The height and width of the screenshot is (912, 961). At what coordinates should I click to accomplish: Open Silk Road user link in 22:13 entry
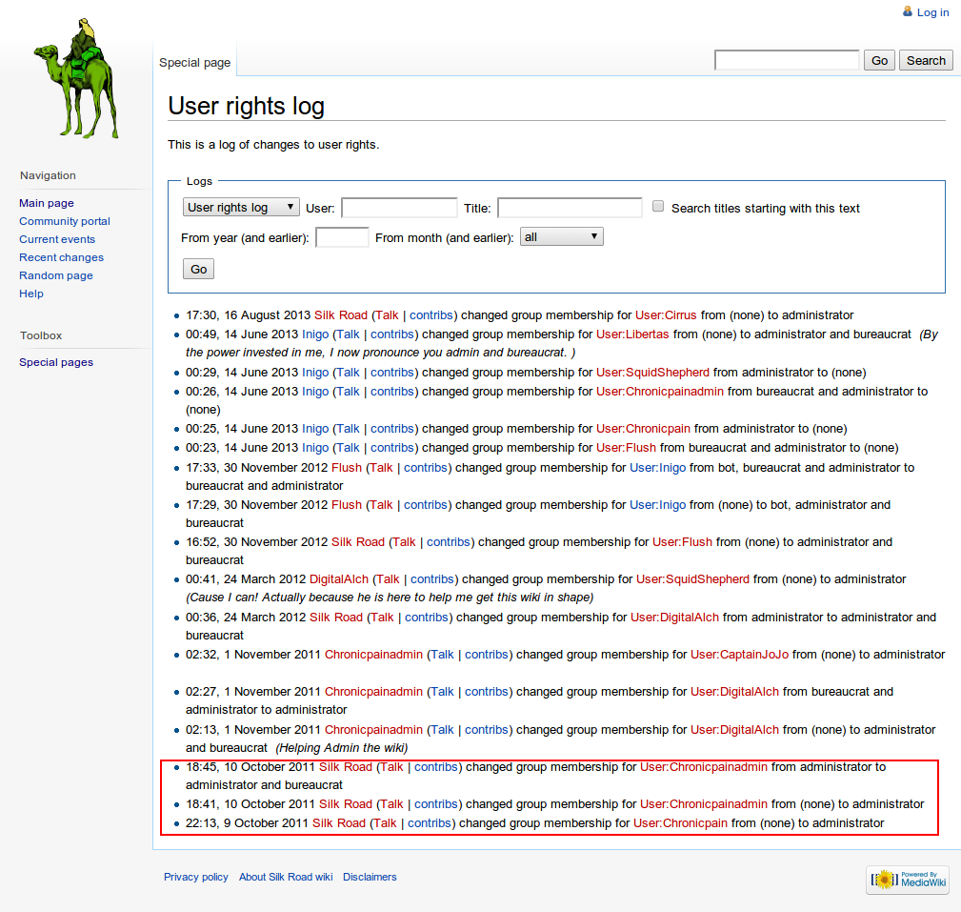(339, 823)
